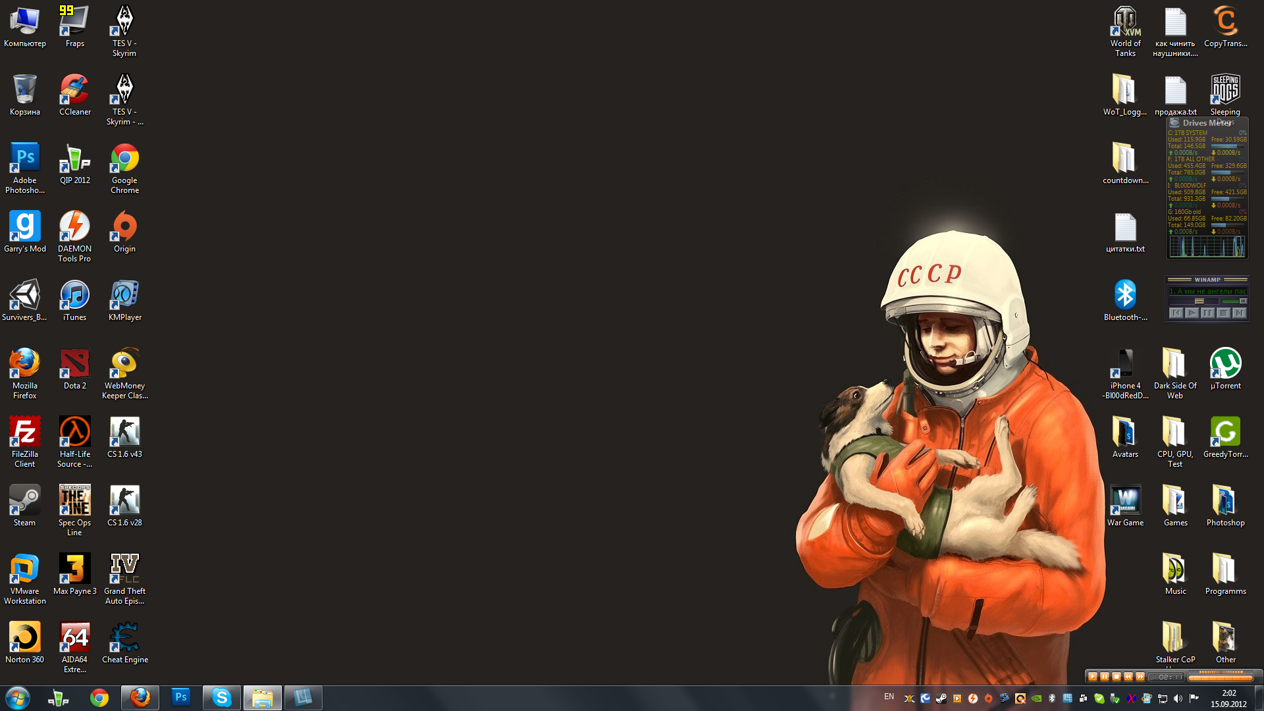This screenshot has width=1264, height=711.
Task: Open Garry's Mod desktop icon
Action: point(24,232)
